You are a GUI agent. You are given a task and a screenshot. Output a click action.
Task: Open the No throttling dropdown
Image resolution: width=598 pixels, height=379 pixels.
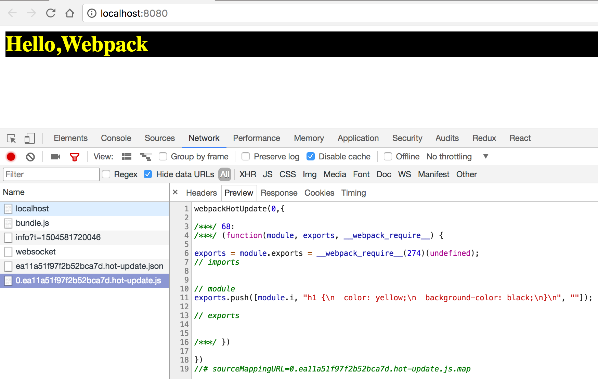(457, 157)
